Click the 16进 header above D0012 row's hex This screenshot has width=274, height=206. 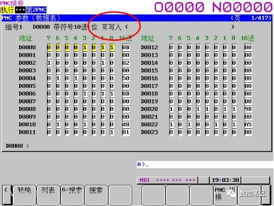248,38
